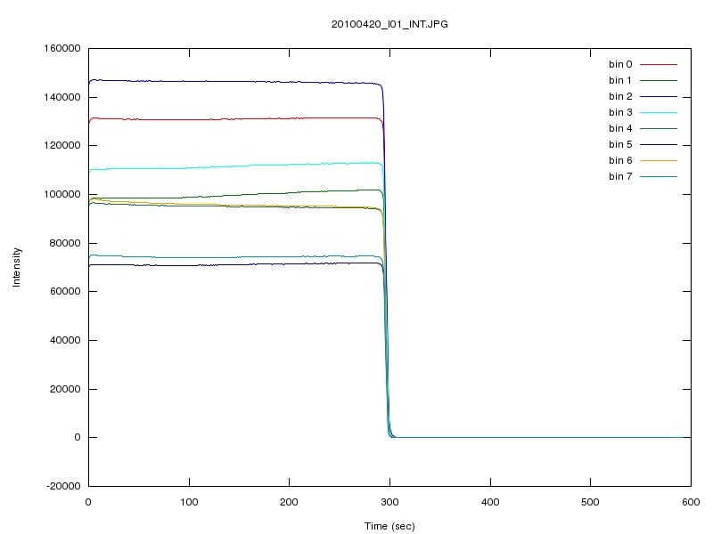Click the 140000 y-axis tick label
The height and width of the screenshot is (534, 713).
[62, 97]
